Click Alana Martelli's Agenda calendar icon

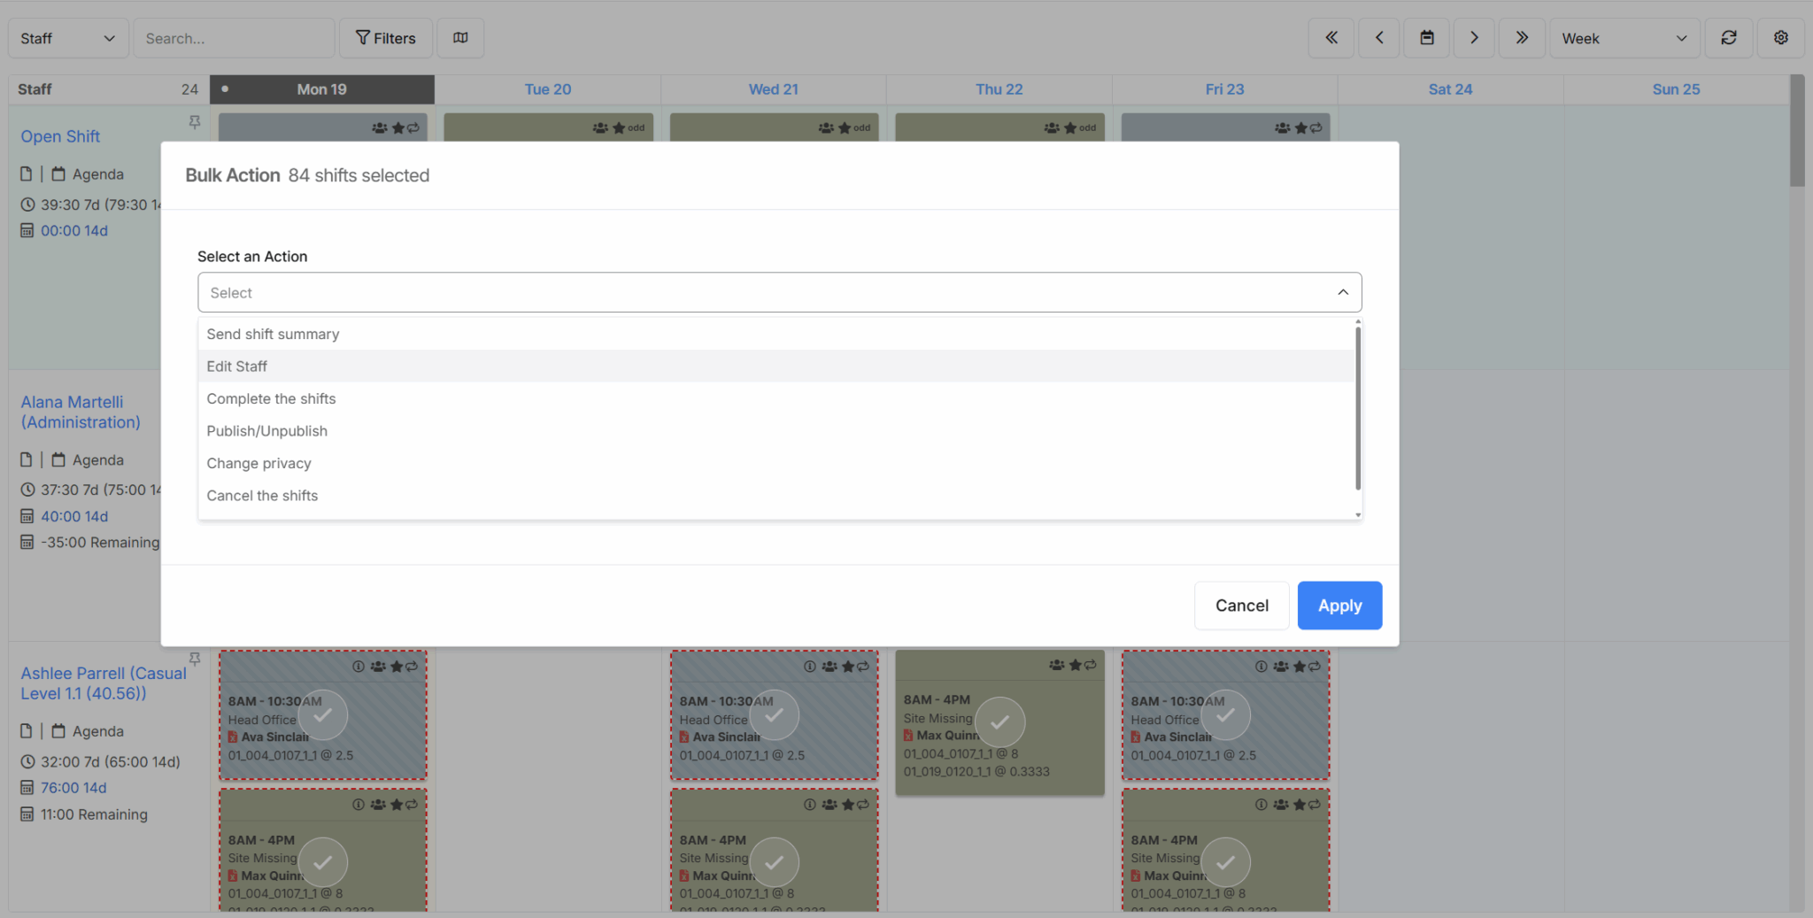click(x=58, y=459)
